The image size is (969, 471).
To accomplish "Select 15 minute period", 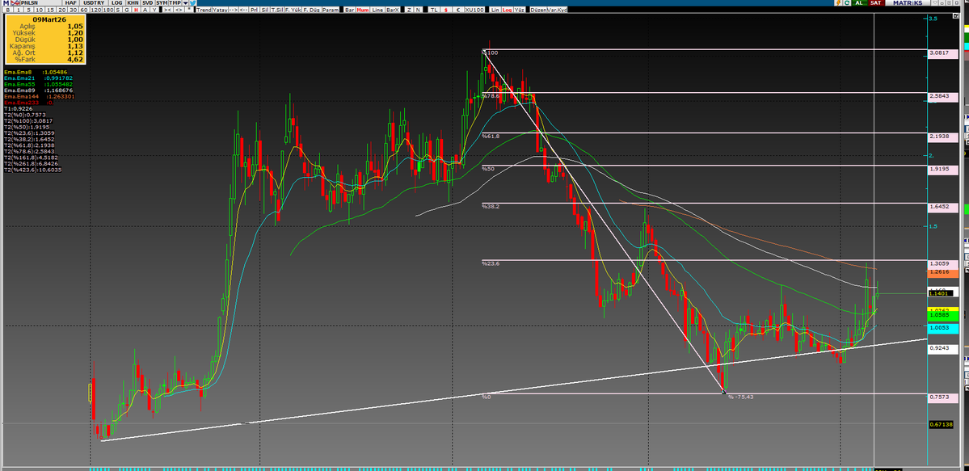I will click(51, 10).
